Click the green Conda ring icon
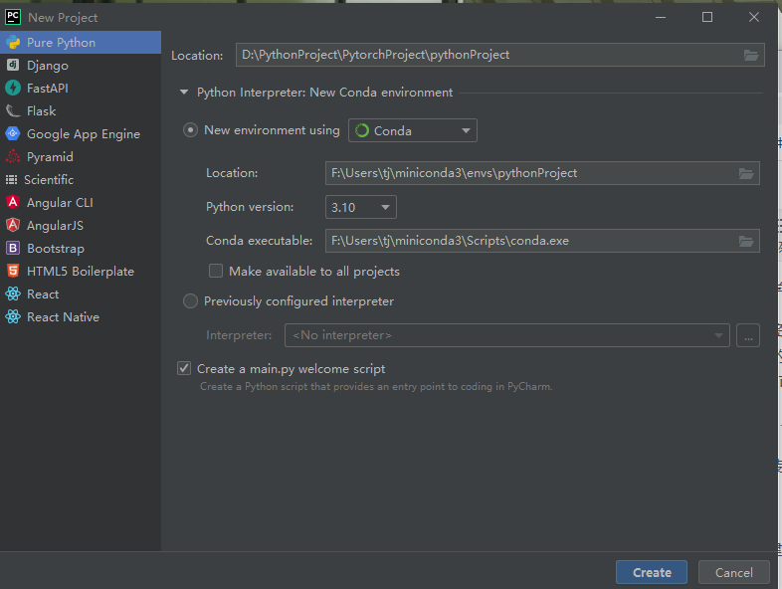Screen dimensions: 782x589 361,130
